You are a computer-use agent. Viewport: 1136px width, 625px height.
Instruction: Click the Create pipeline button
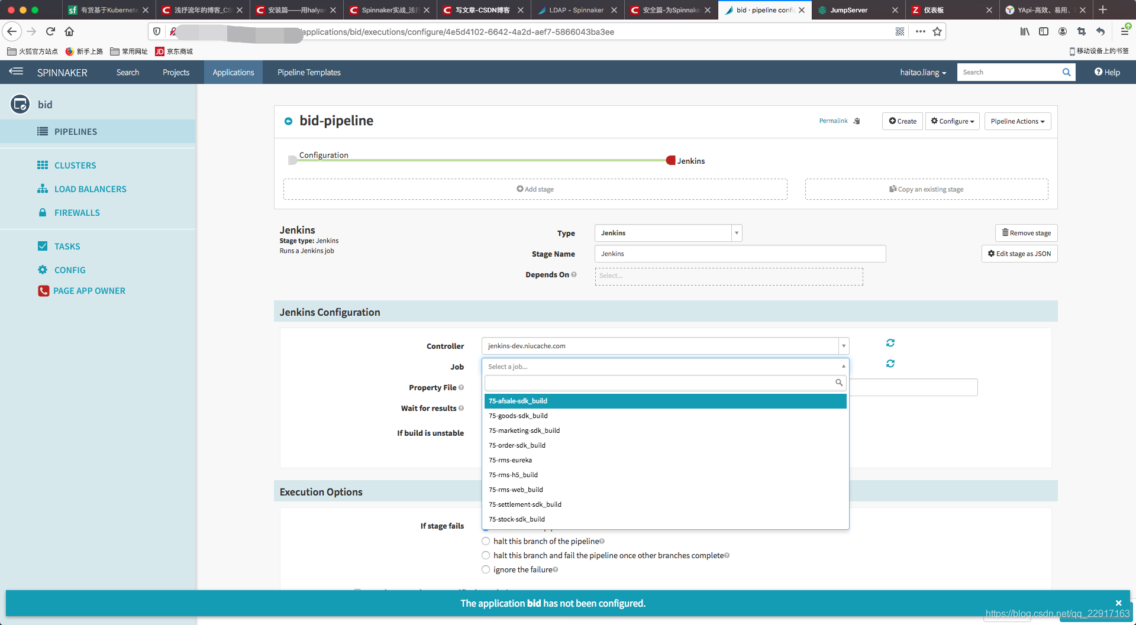point(902,121)
